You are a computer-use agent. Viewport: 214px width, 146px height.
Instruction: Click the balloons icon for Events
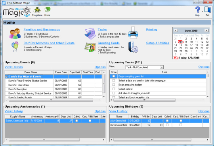15,47
